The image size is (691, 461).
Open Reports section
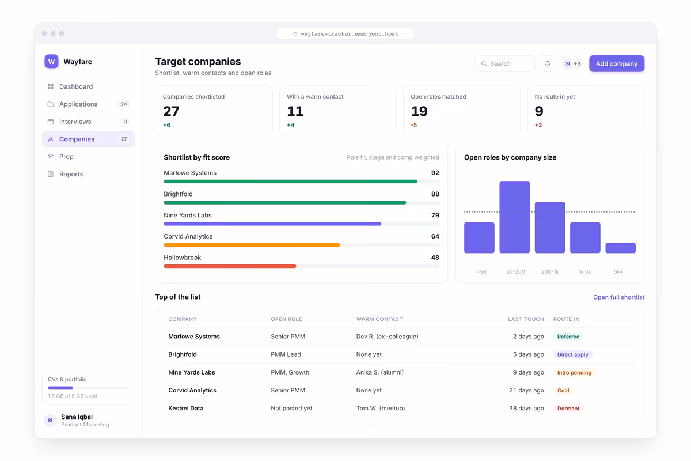(89, 174)
